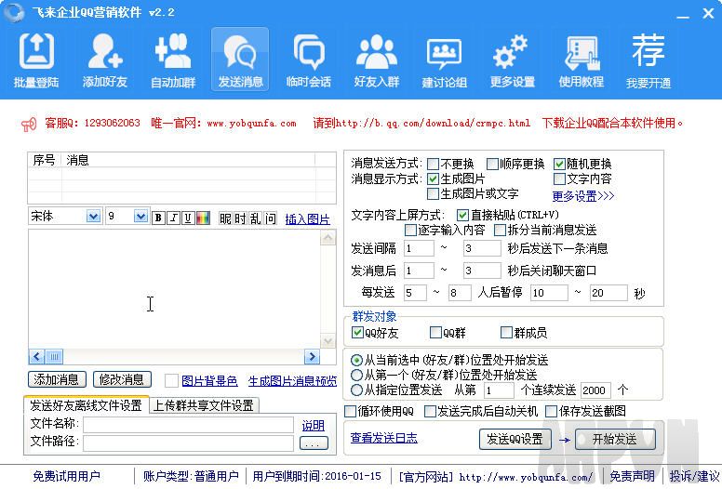This screenshot has width=722, height=489.
Task: Expand the 宋体 font dropdown
Action: point(93,217)
